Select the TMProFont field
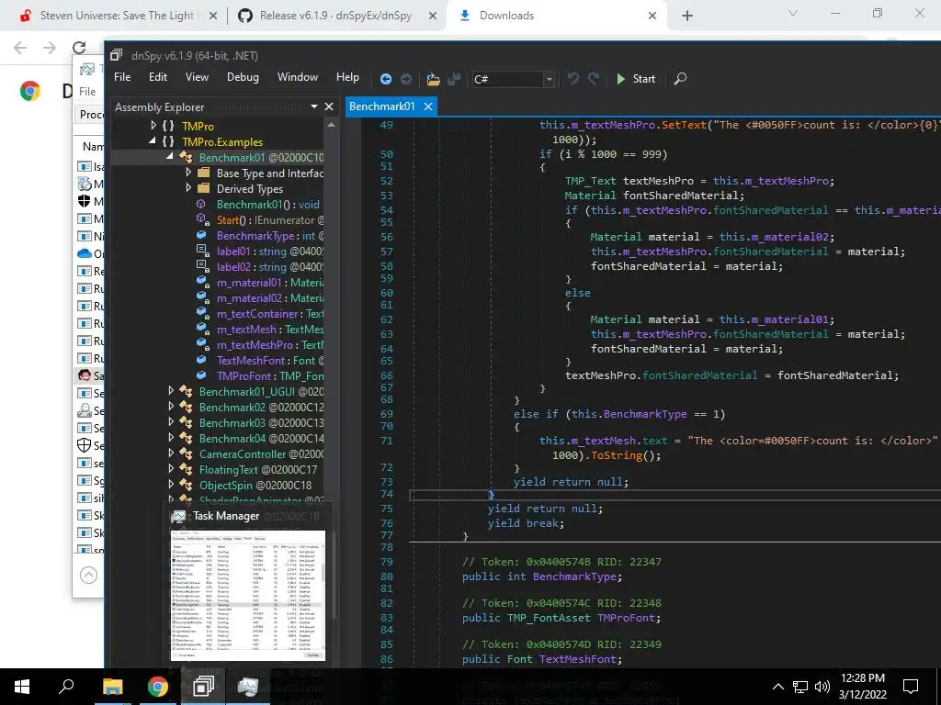The image size is (941, 705). click(x=270, y=375)
